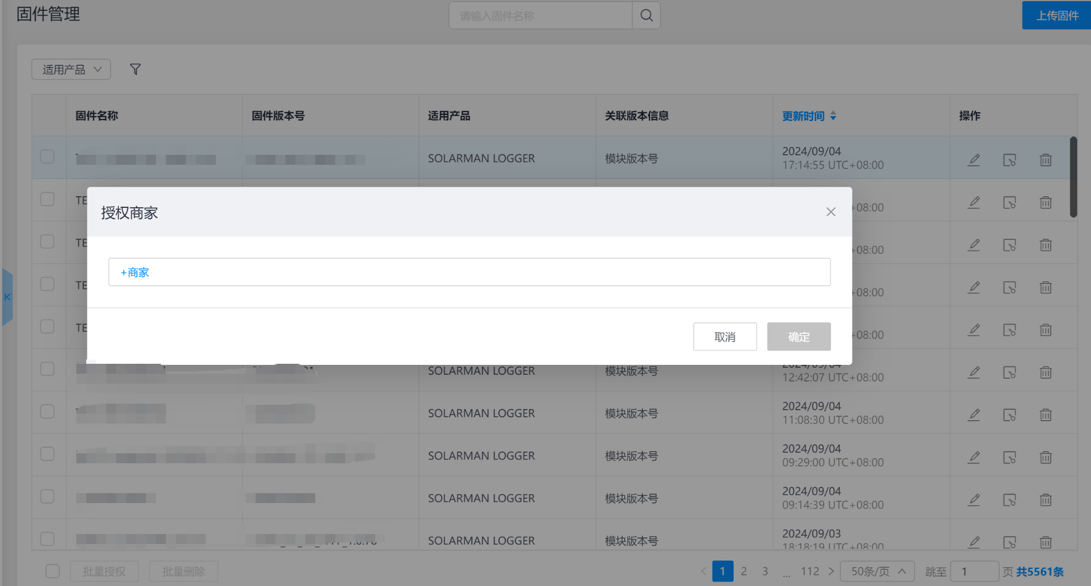Image resolution: width=1091 pixels, height=586 pixels.
Task: Click edit pencil icon in first row
Action: click(x=974, y=160)
